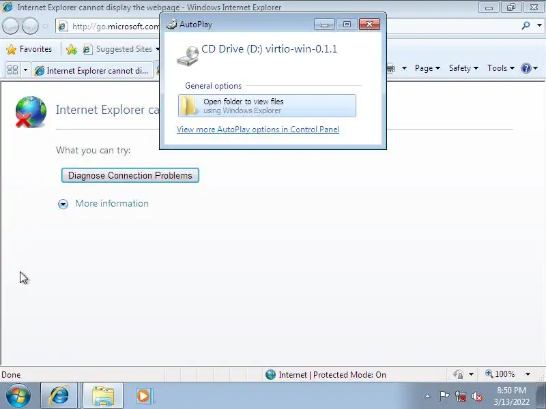
Task: Show hidden tray icons arrow
Action: click(x=428, y=396)
